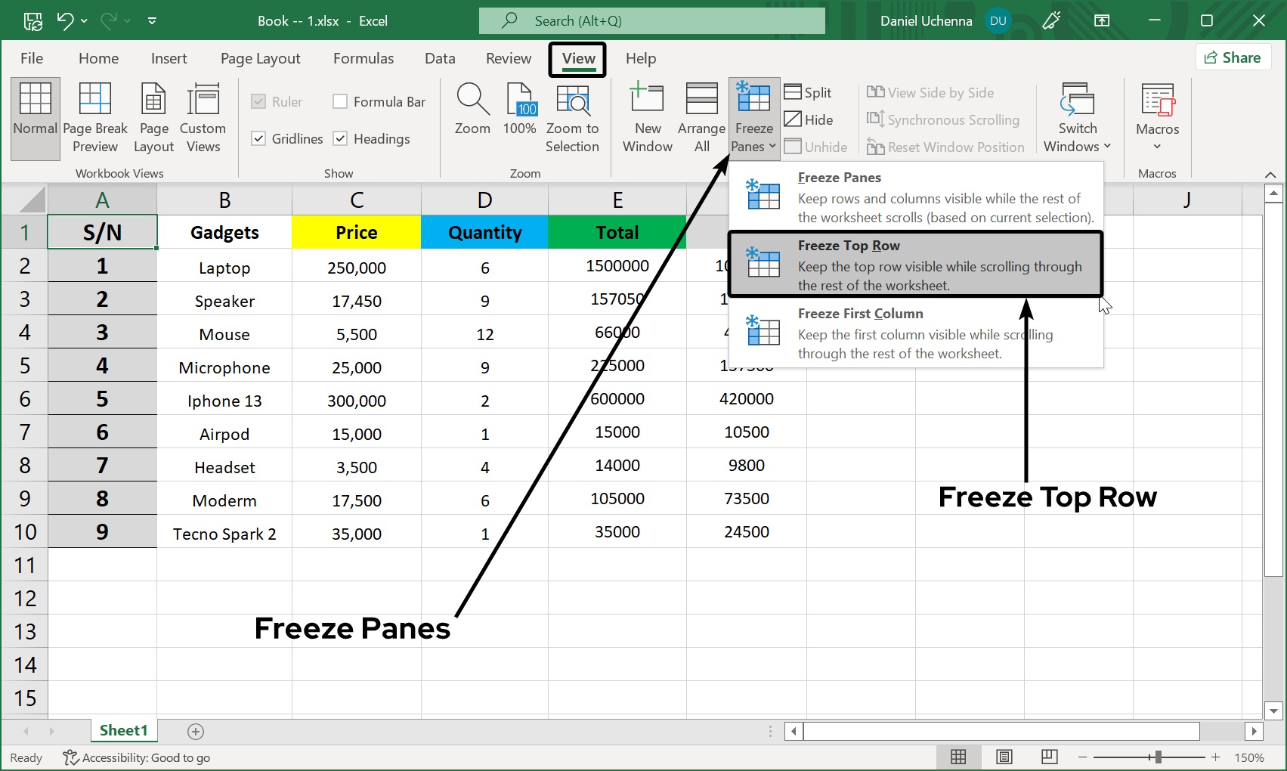The image size is (1287, 771).
Task: Expand the Switch Windows dropdown
Action: pyautogui.click(x=1077, y=118)
